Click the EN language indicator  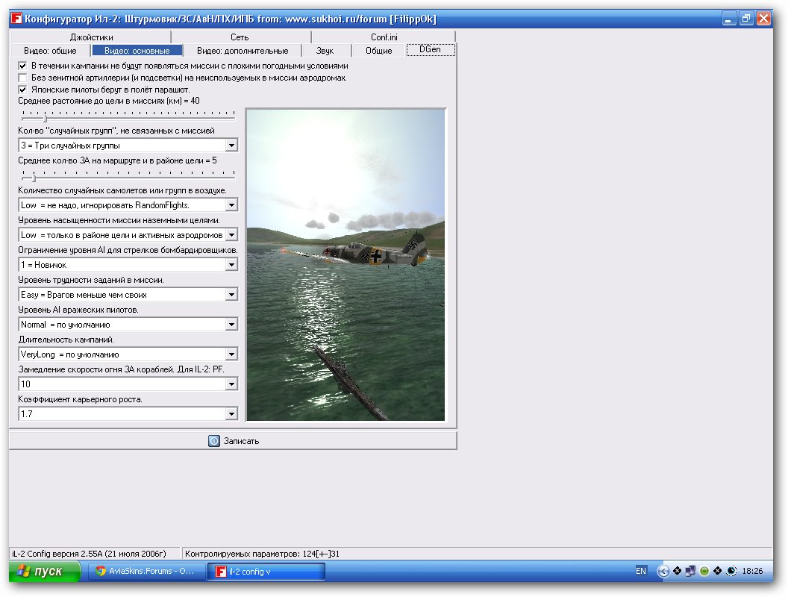coord(641,571)
